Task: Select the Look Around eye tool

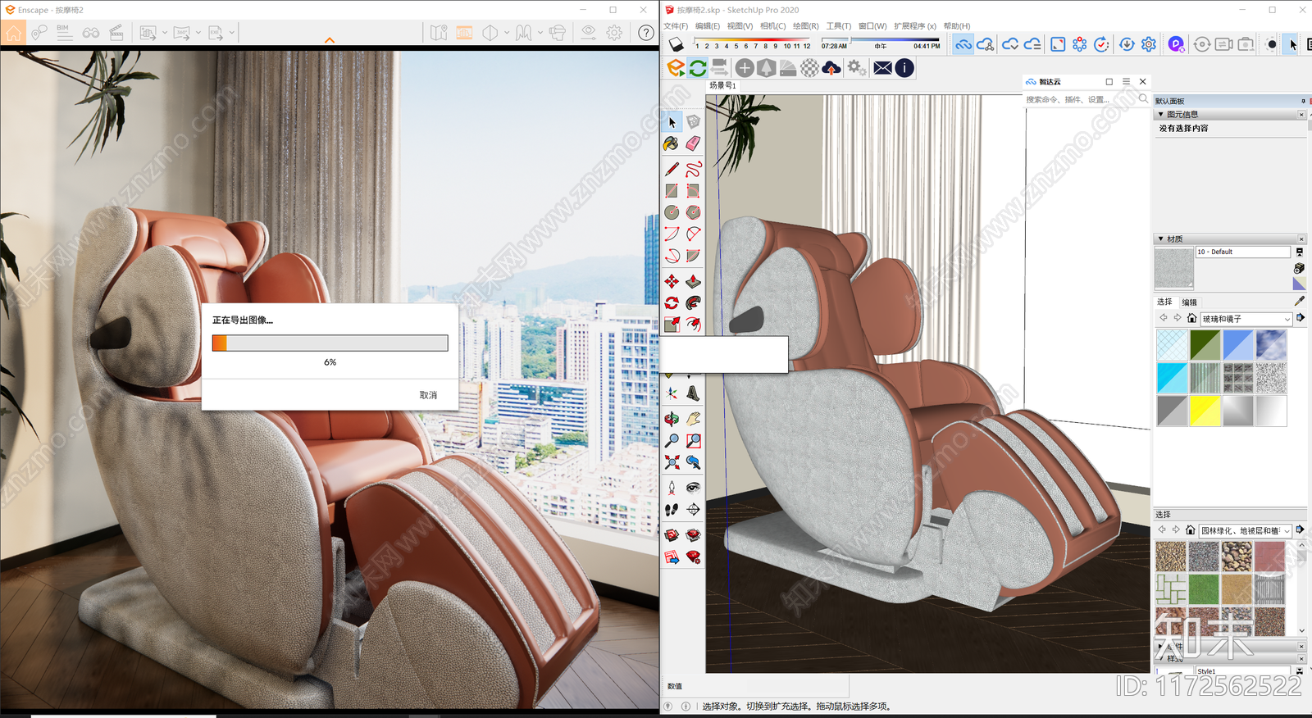Action: [693, 488]
